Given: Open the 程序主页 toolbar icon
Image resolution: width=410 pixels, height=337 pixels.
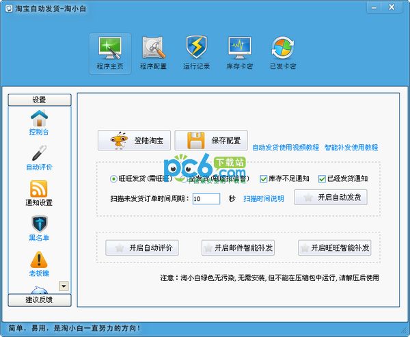Looking at the screenshot, I should (110, 53).
